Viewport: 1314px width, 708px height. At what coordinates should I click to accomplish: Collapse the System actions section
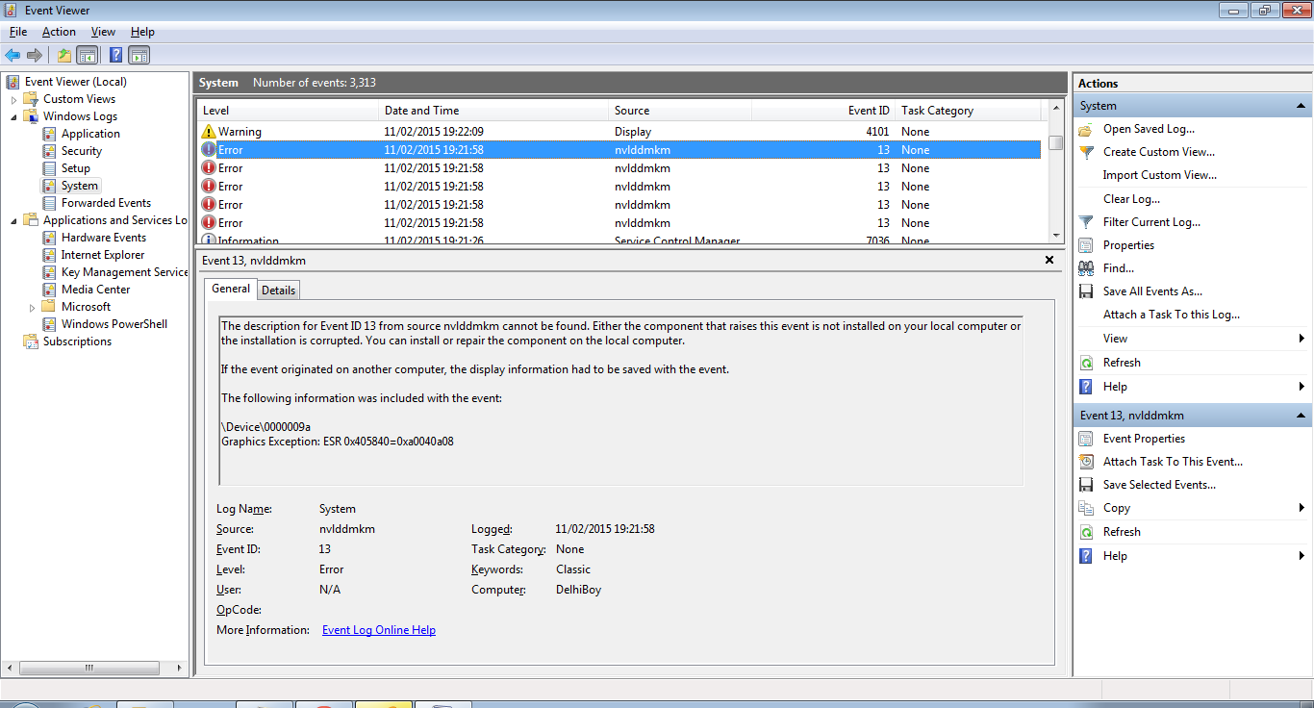[1301, 106]
